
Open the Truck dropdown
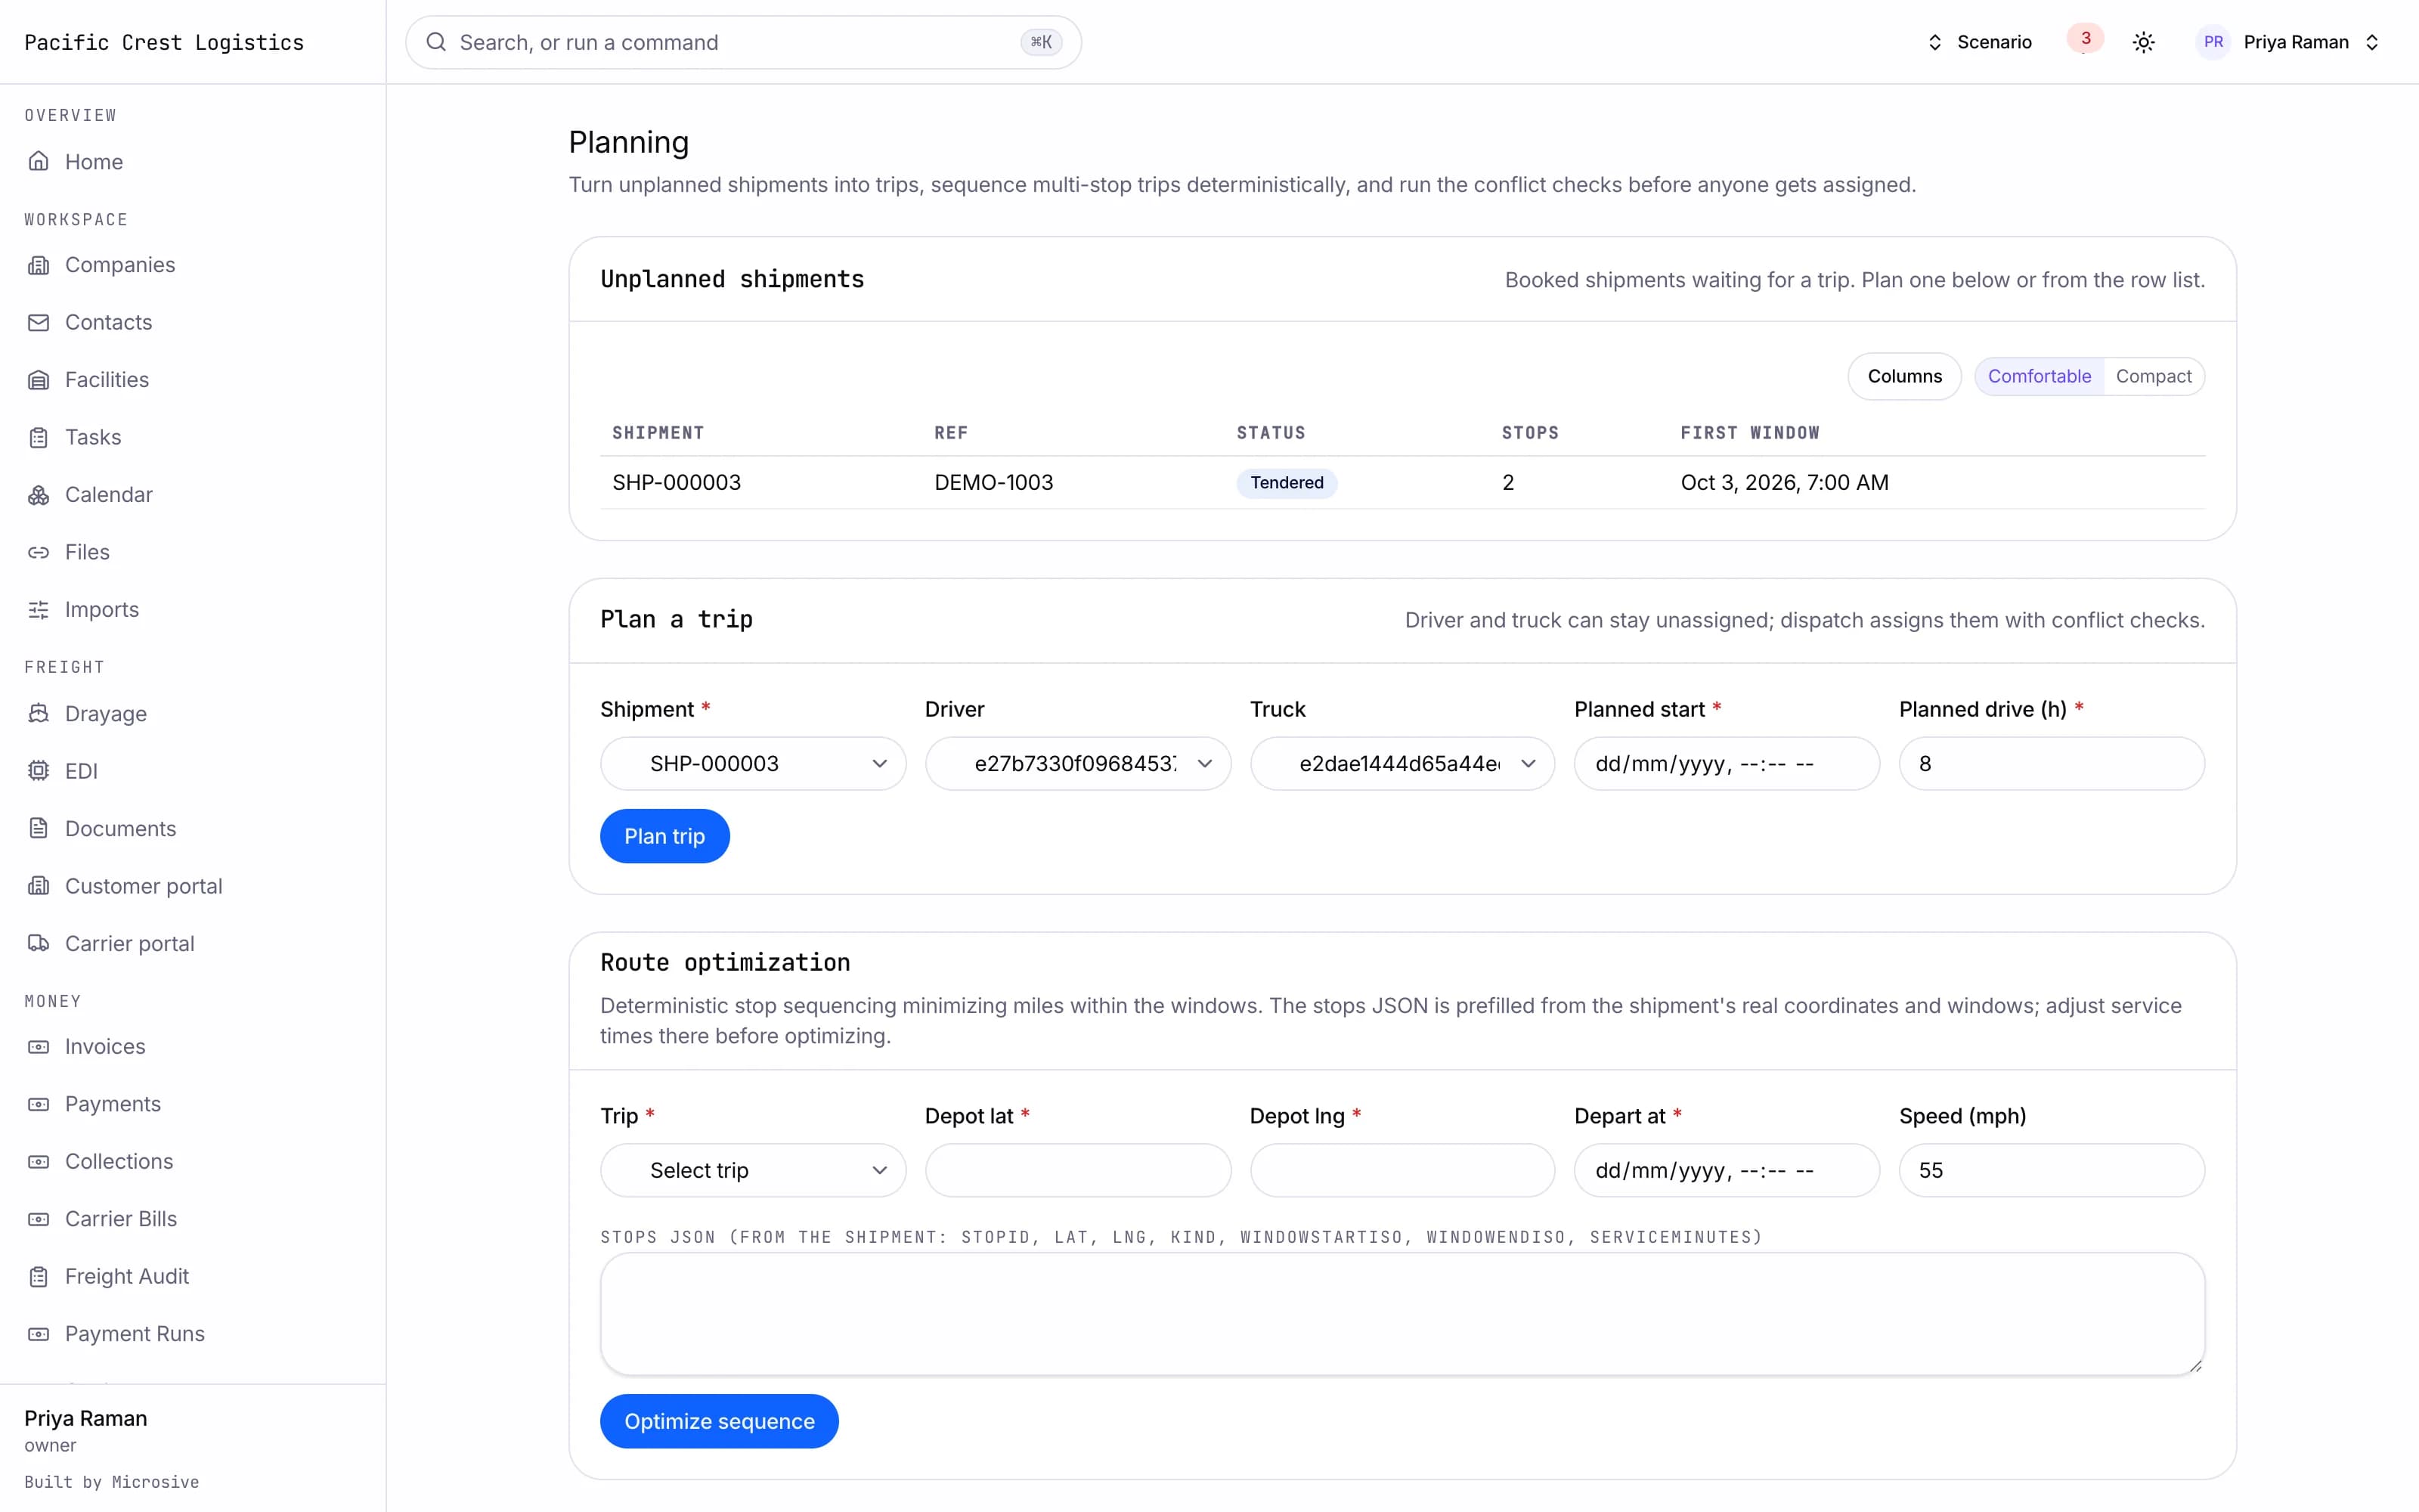[x=1402, y=764]
